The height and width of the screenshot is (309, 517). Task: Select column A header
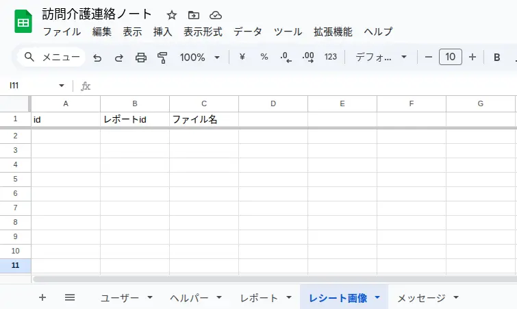[66, 103]
